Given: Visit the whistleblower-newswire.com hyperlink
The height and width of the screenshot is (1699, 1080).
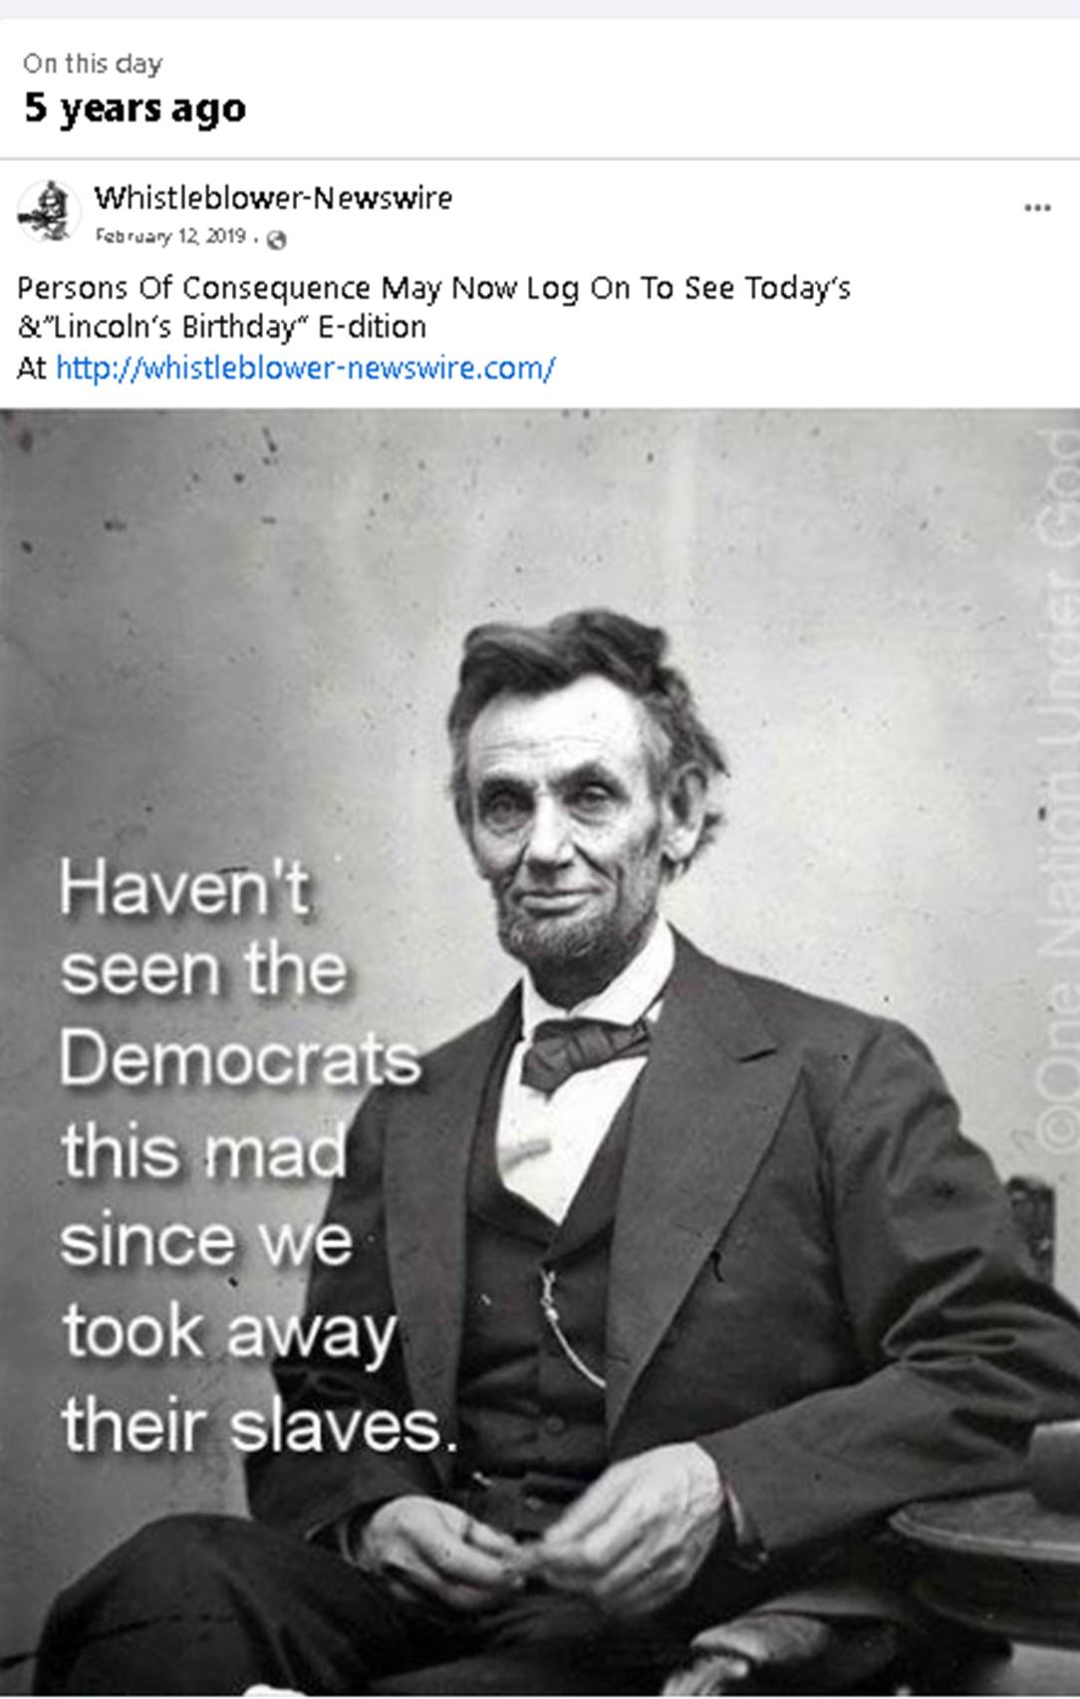Looking at the screenshot, I should point(305,368).
